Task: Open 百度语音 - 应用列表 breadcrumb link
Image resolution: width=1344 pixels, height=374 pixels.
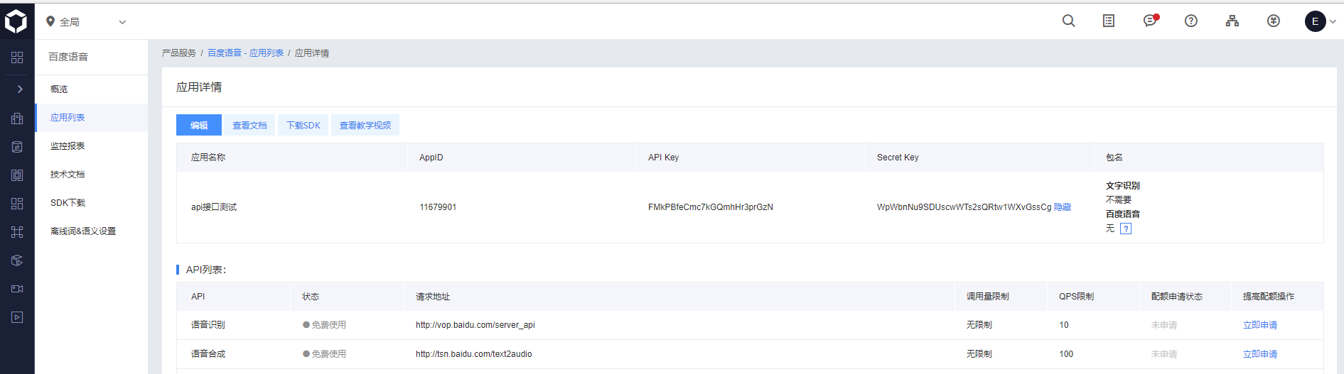Action: [245, 53]
